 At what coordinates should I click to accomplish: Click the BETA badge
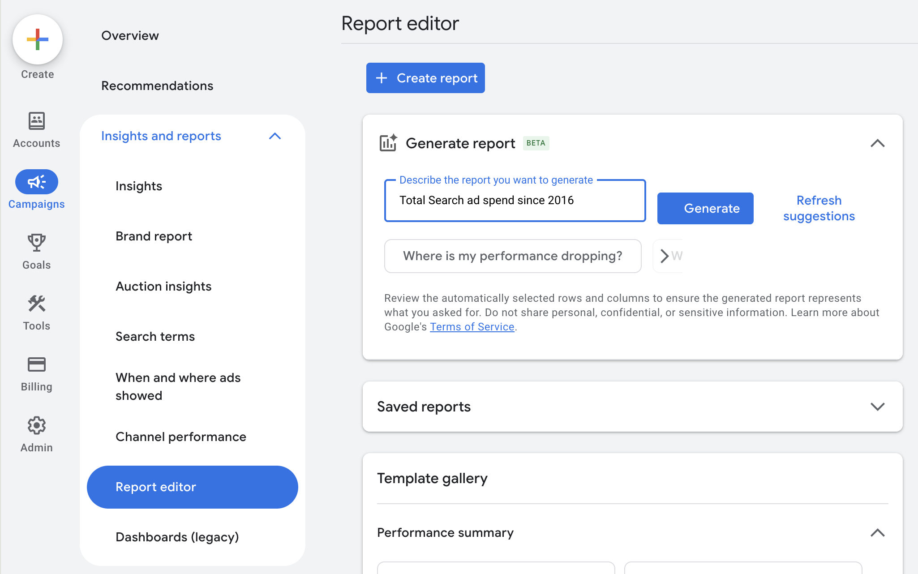click(536, 143)
